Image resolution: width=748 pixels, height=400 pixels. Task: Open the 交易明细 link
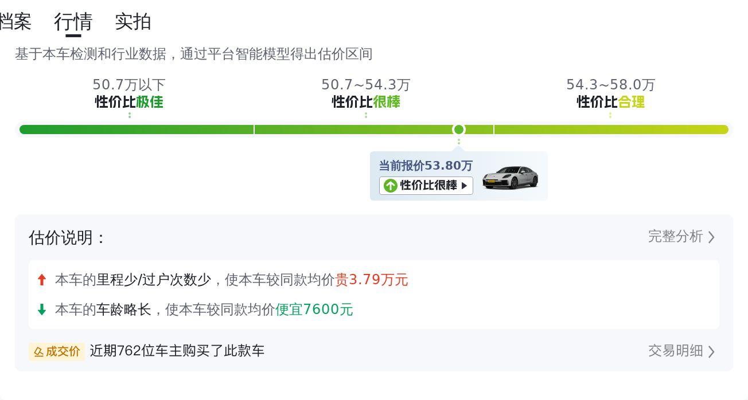point(676,351)
